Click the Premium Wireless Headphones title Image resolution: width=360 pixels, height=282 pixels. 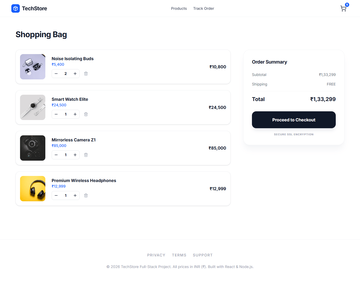pos(84,180)
